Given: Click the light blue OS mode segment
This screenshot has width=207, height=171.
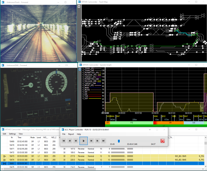Looking at the screenshot, I should (x=194, y=123).
